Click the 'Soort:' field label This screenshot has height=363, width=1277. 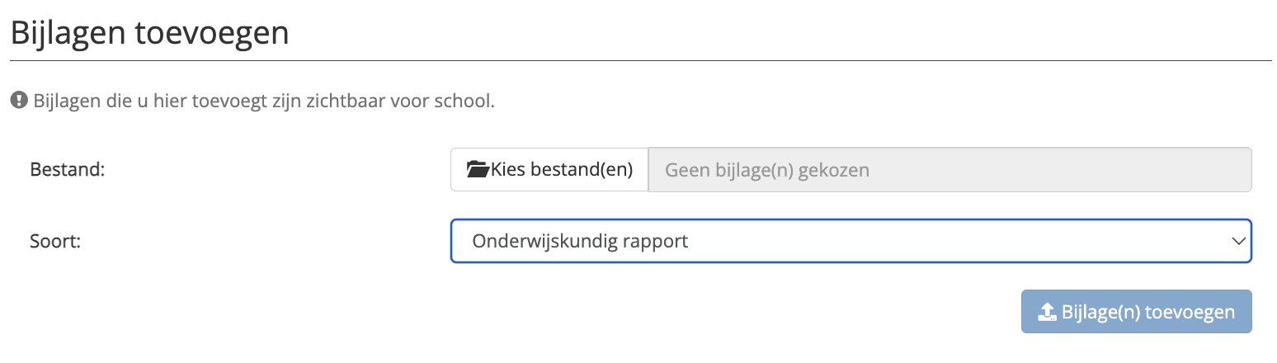[x=54, y=242]
